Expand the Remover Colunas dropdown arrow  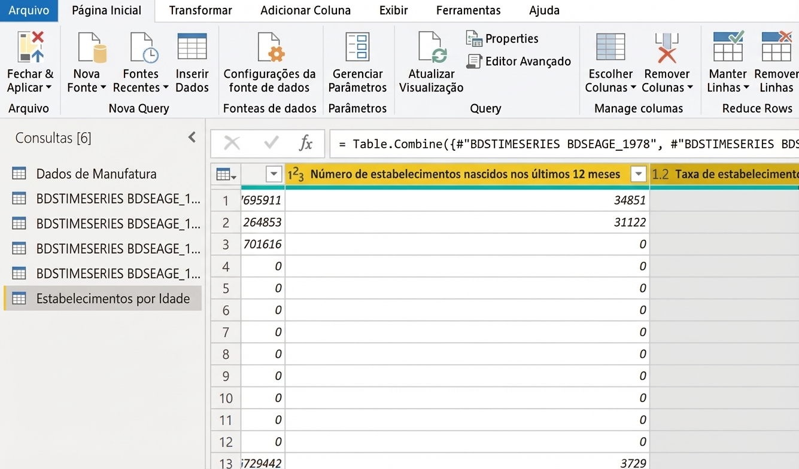(689, 88)
